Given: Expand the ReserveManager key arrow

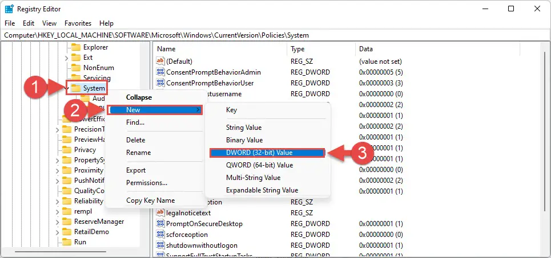Looking at the screenshot, I should 58,222.
